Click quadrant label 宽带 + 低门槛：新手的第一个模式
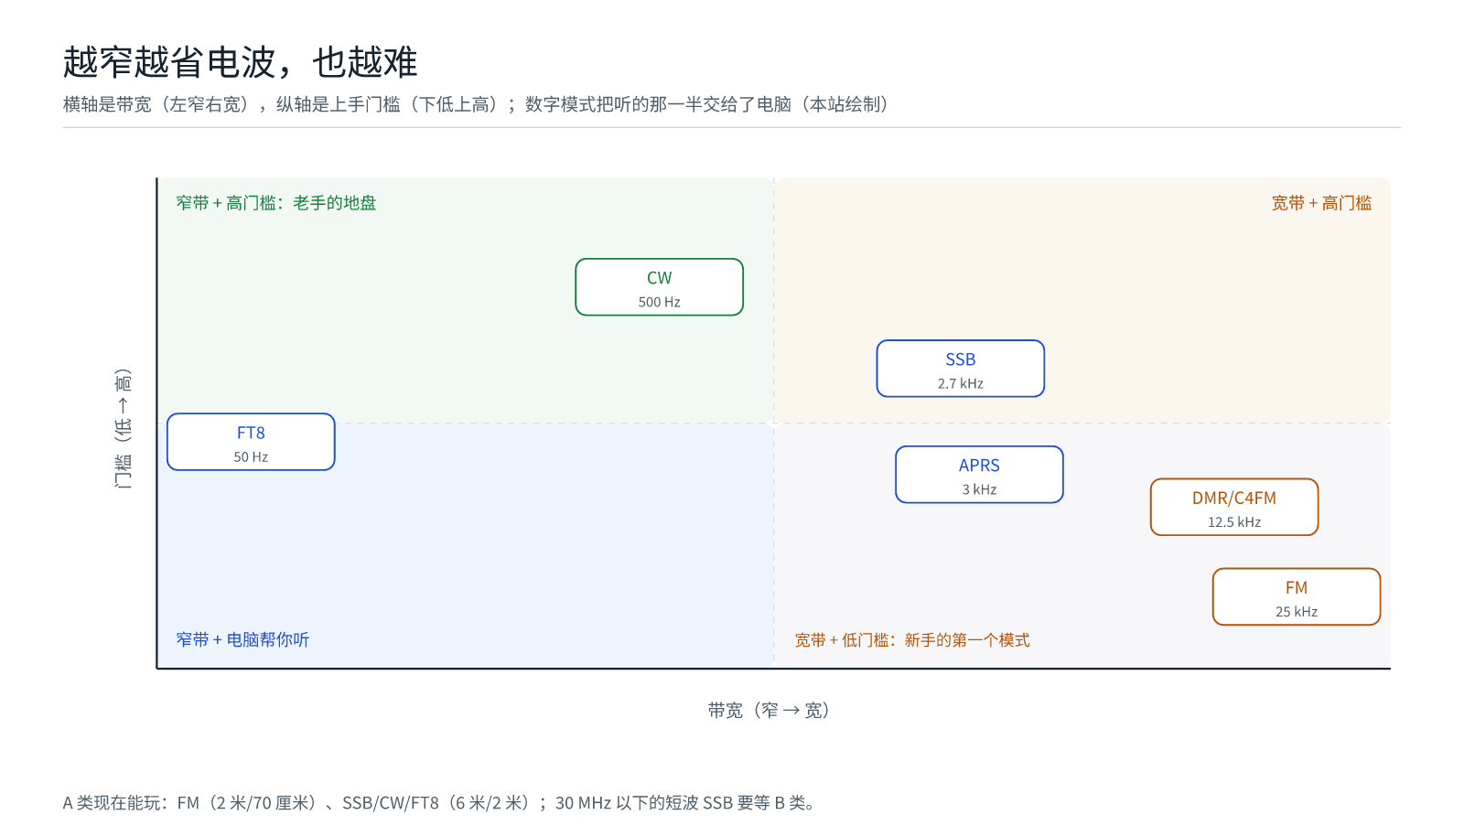The height and width of the screenshot is (836, 1464). tap(911, 640)
